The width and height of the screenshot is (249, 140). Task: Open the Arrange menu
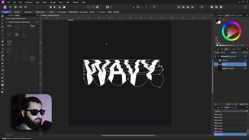coord(53,2)
